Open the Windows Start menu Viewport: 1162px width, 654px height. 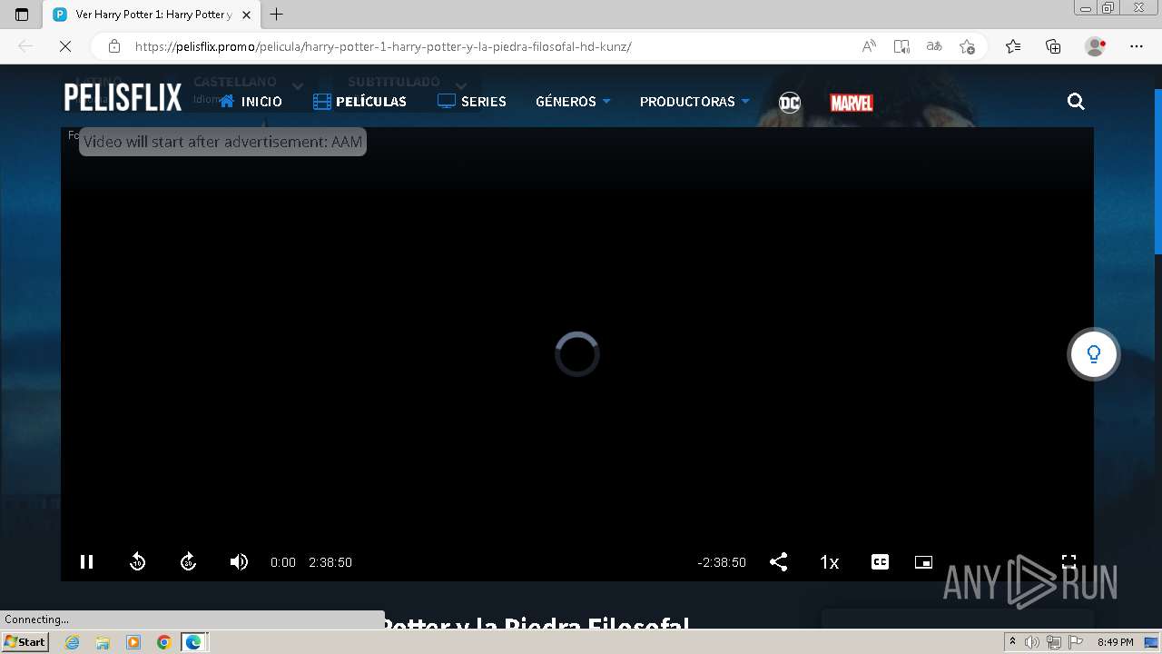tap(25, 642)
